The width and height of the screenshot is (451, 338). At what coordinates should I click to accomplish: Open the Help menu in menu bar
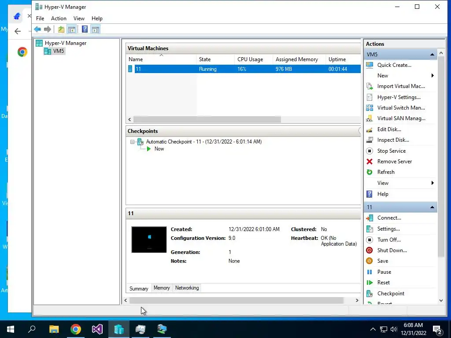tap(97, 18)
